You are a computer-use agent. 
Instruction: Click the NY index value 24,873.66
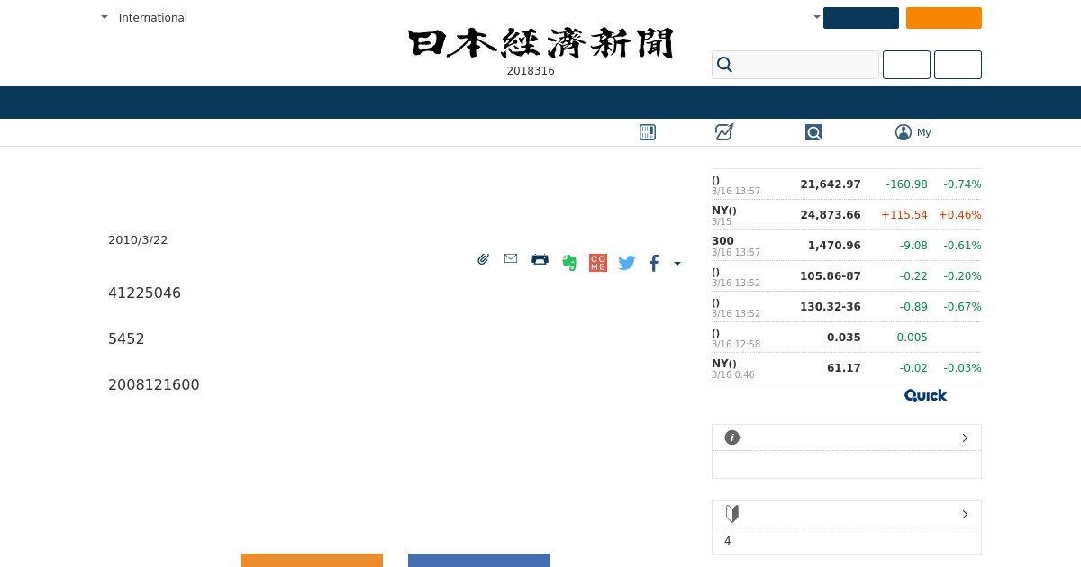pyautogui.click(x=831, y=214)
